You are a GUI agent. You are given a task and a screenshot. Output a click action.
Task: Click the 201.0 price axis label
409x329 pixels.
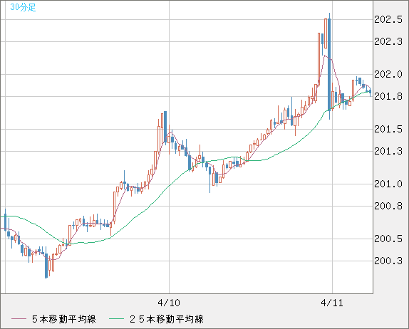(388, 184)
